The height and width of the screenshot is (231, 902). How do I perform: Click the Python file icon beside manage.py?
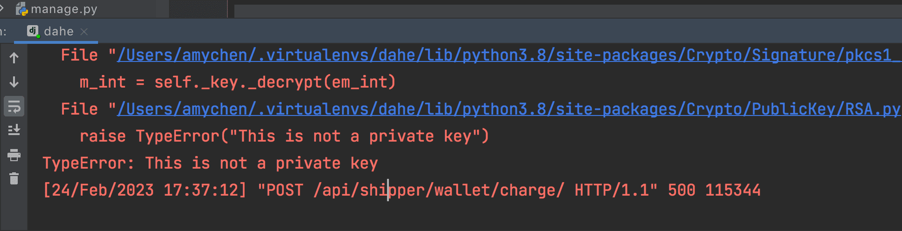(x=22, y=9)
